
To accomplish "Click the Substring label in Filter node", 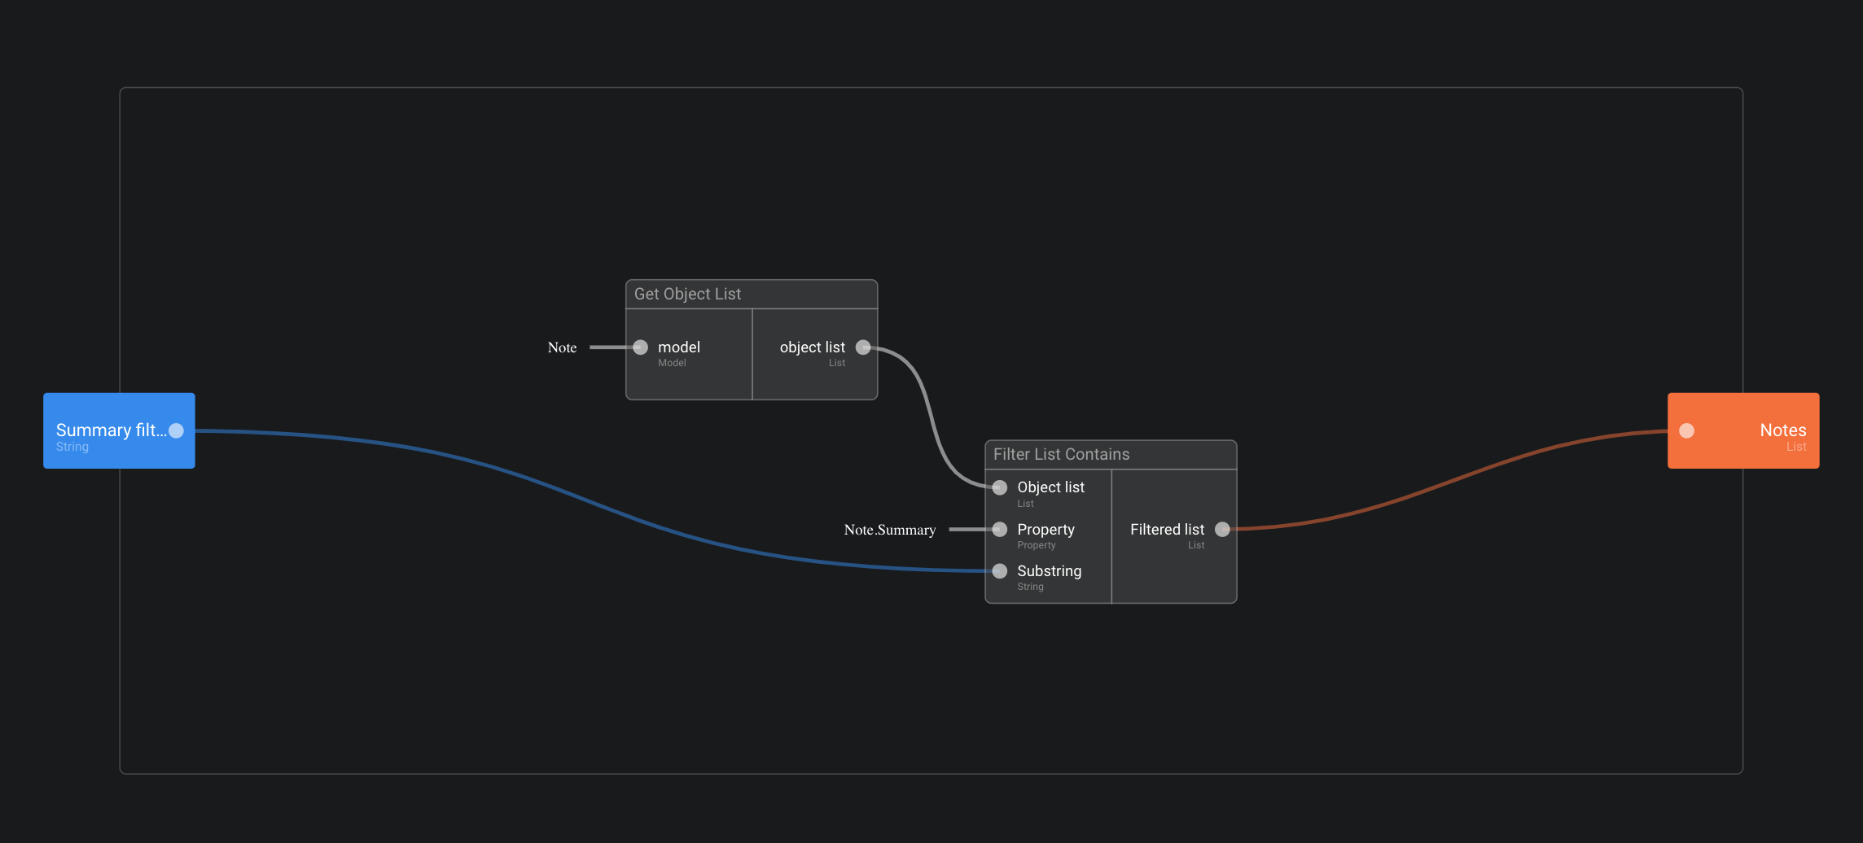I will 1049,571.
